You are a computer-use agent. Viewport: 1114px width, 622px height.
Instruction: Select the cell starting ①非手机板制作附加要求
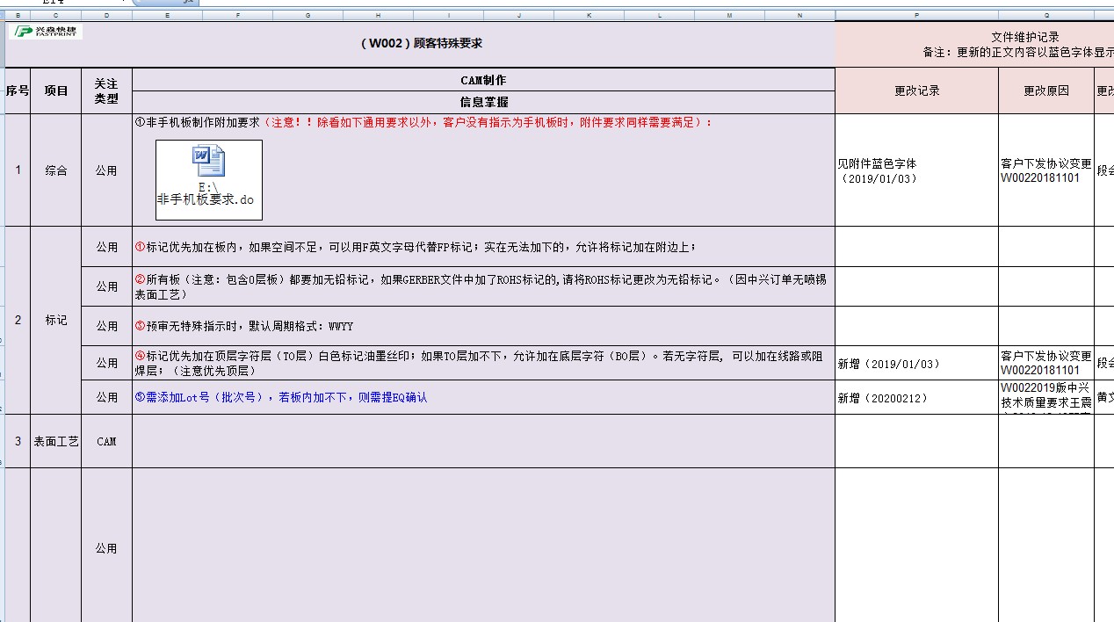(483, 170)
